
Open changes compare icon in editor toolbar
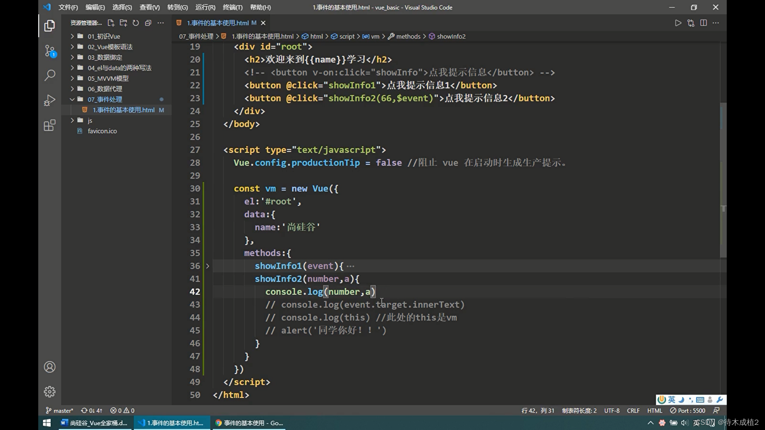(691, 23)
